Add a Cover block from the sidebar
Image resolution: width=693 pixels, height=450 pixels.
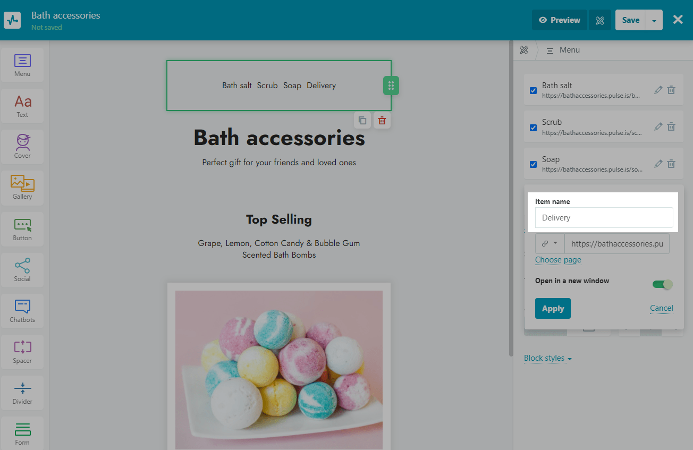click(x=22, y=147)
